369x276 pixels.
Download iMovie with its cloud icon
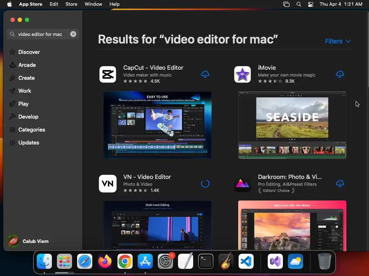tap(339, 74)
